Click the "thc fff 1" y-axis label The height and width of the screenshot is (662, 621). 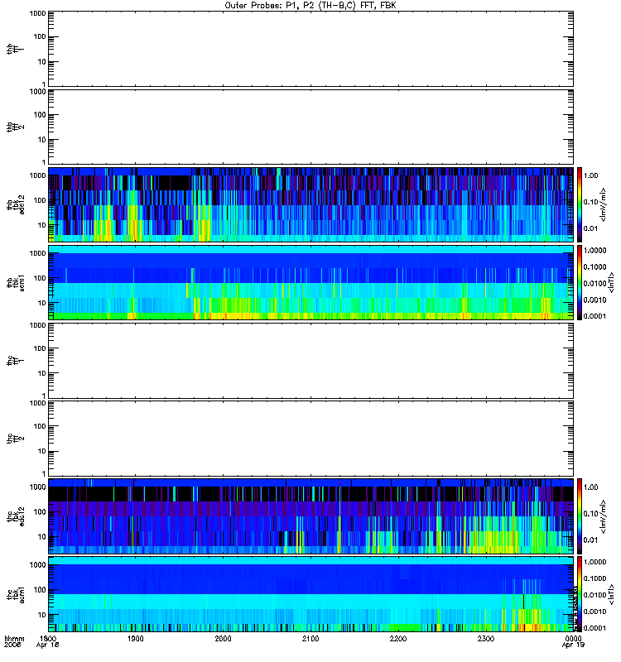(x=15, y=361)
